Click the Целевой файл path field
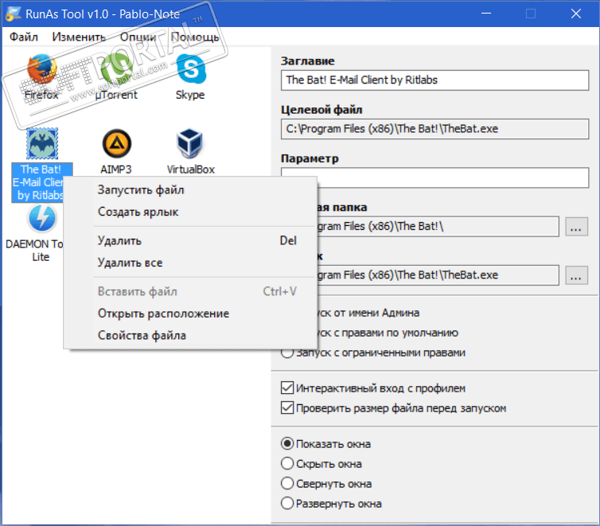Image resolution: width=600 pixels, height=526 pixels. 434,129
